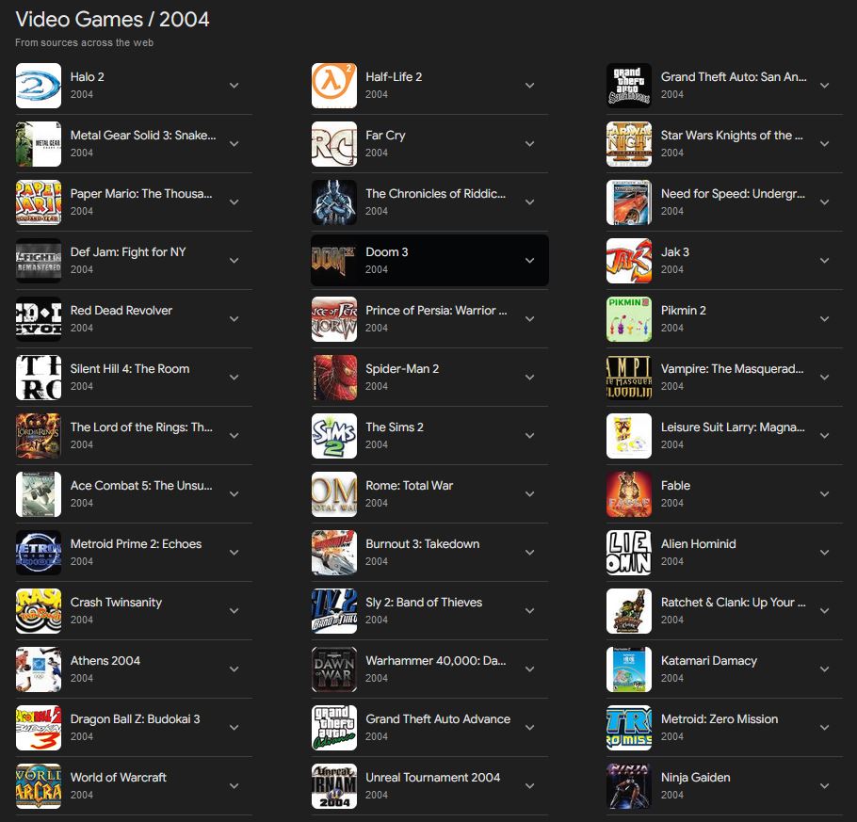
Task: Select the Chronicles of Riddick thumbnail
Action: (x=334, y=202)
